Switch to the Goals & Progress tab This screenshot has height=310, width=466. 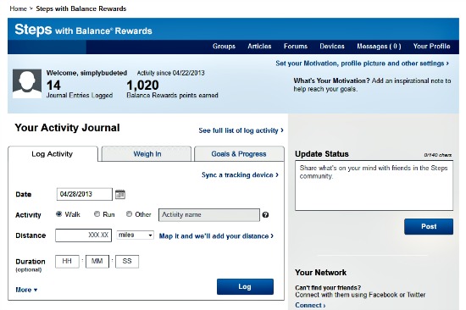click(x=239, y=154)
